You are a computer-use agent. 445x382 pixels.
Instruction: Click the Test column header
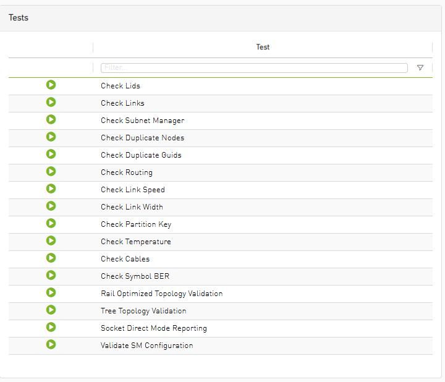pos(263,47)
